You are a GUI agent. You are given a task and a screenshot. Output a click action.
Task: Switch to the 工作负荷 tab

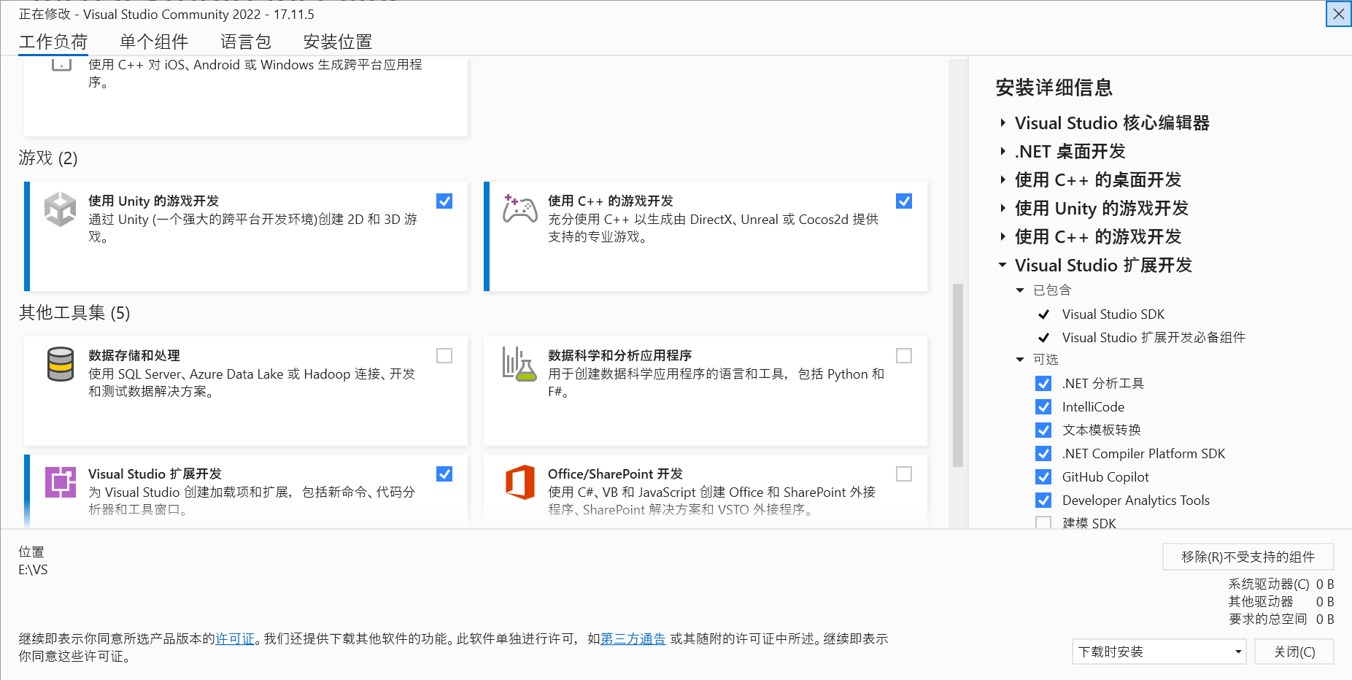(53, 42)
